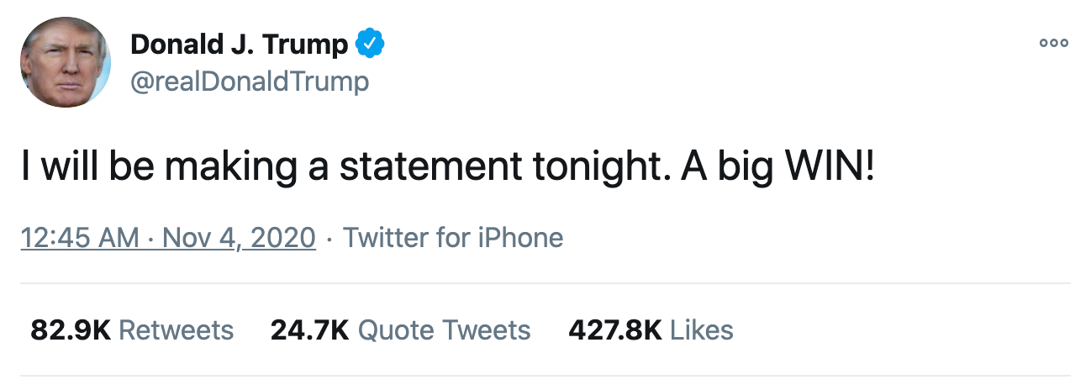Open the three-dot more options menu

point(1053,44)
